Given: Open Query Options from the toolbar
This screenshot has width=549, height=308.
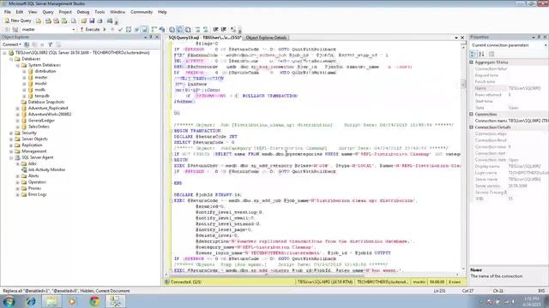Looking at the screenshot, I should click(x=137, y=30).
